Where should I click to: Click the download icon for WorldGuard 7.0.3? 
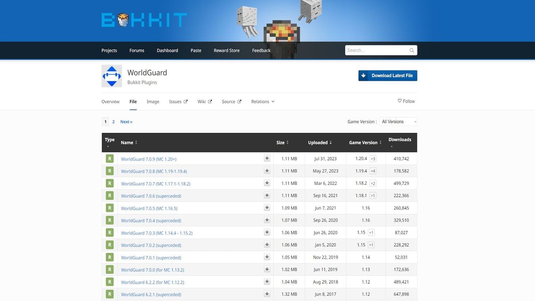[267, 232]
